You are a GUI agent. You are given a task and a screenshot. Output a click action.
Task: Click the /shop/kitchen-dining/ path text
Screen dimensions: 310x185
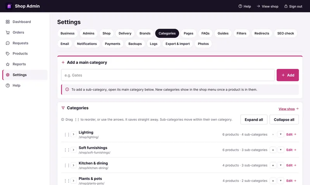93,168
